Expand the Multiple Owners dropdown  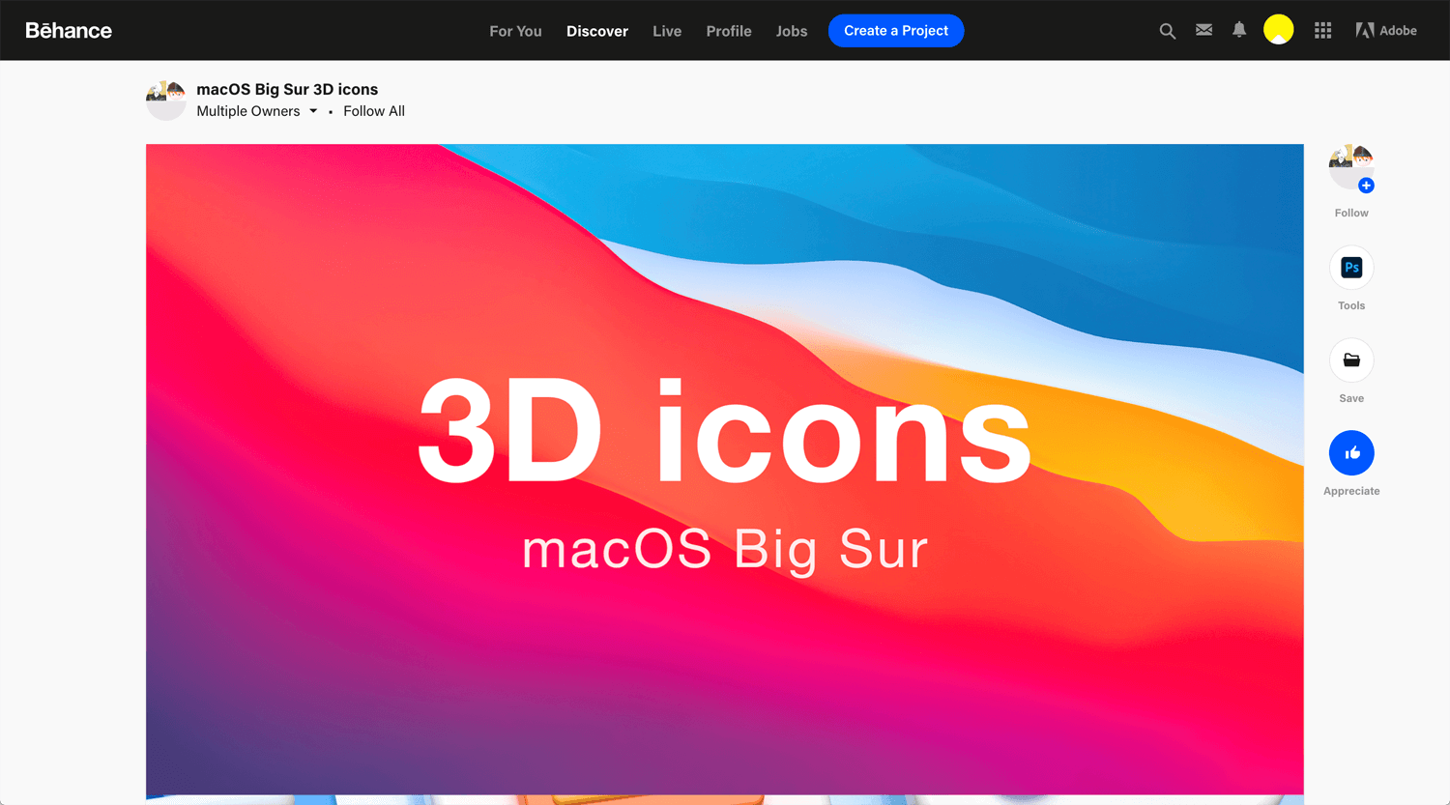tap(257, 111)
